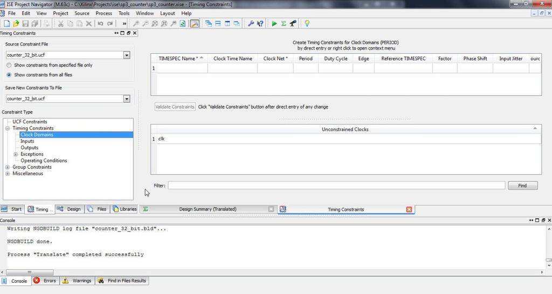Click the Delete X toolbar icon
The width and height of the screenshot is (552, 294).
pyautogui.click(x=89, y=24)
